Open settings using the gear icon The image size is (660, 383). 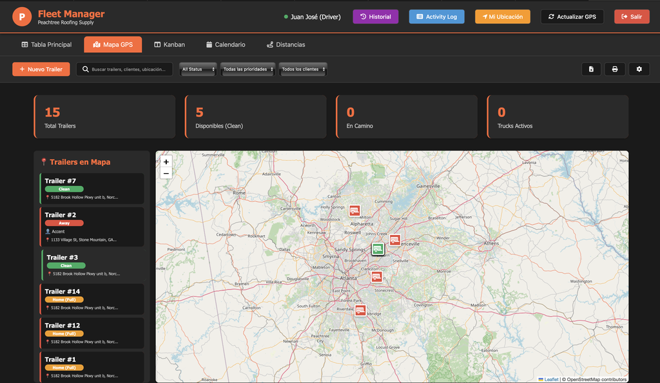click(639, 69)
